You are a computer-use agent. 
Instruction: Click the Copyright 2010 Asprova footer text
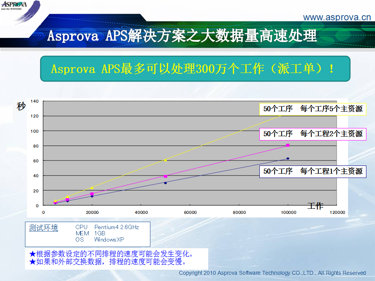(x=272, y=273)
